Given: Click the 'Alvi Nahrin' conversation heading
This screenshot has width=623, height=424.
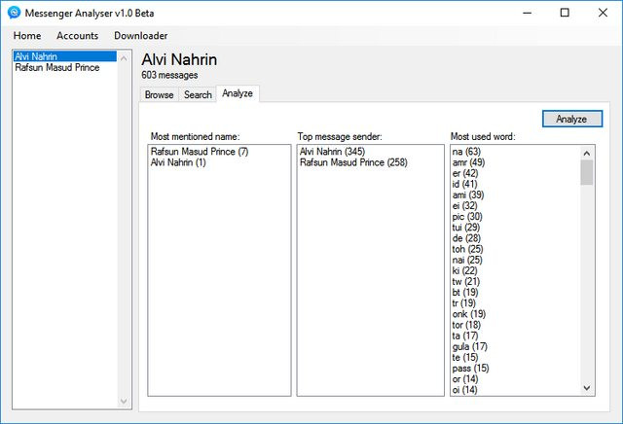Looking at the screenshot, I should pos(179,60).
